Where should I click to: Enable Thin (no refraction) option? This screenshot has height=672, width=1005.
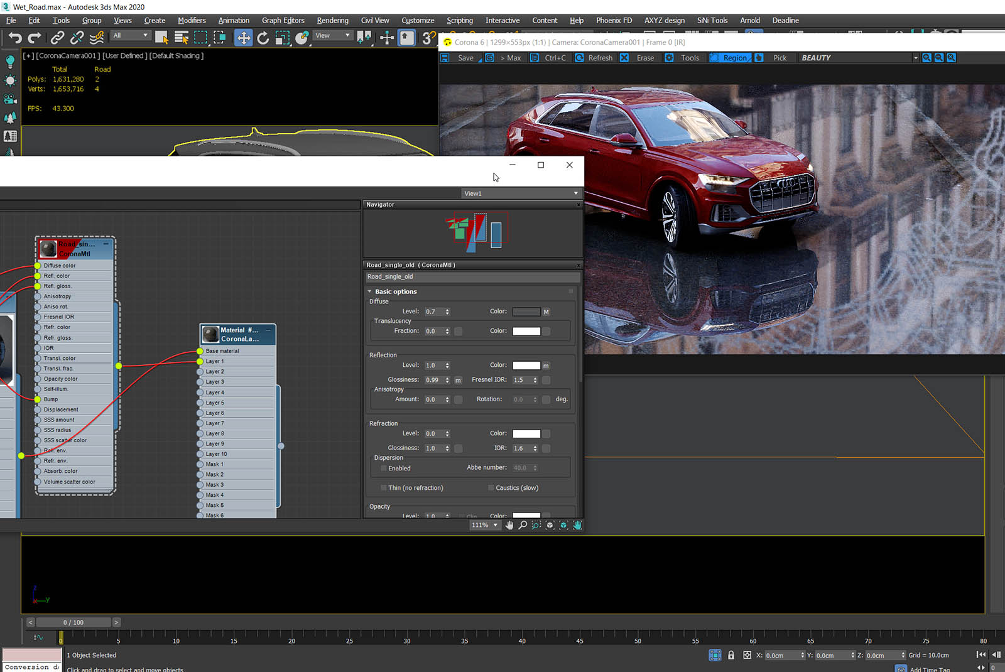pyautogui.click(x=383, y=487)
